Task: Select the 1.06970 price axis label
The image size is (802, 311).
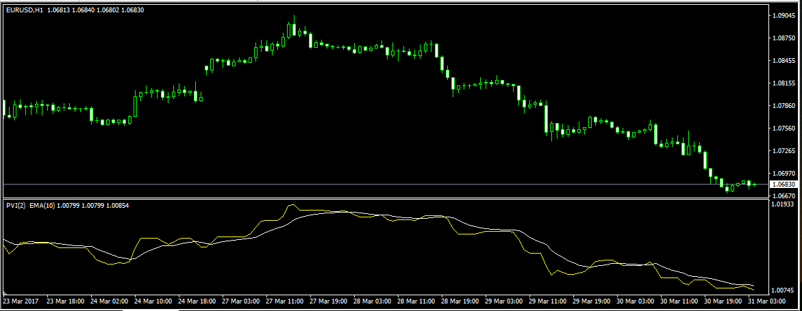Action: [x=785, y=174]
